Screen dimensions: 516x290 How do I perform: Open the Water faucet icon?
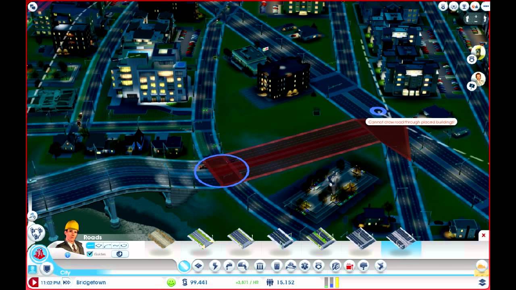[229, 266]
